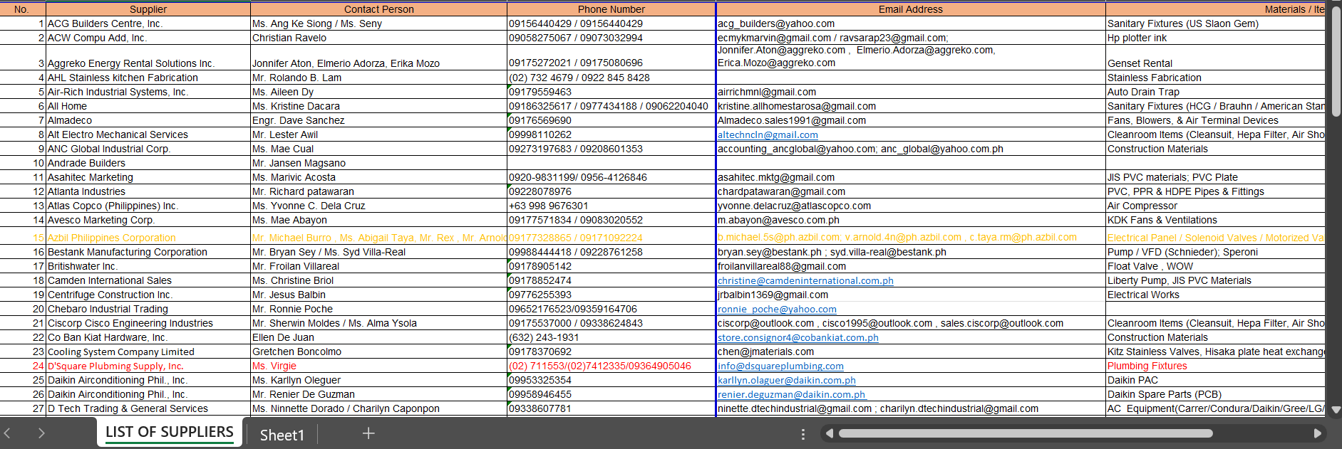Select the Email Address header cell
This screenshot has height=449, width=1342.
click(910, 9)
